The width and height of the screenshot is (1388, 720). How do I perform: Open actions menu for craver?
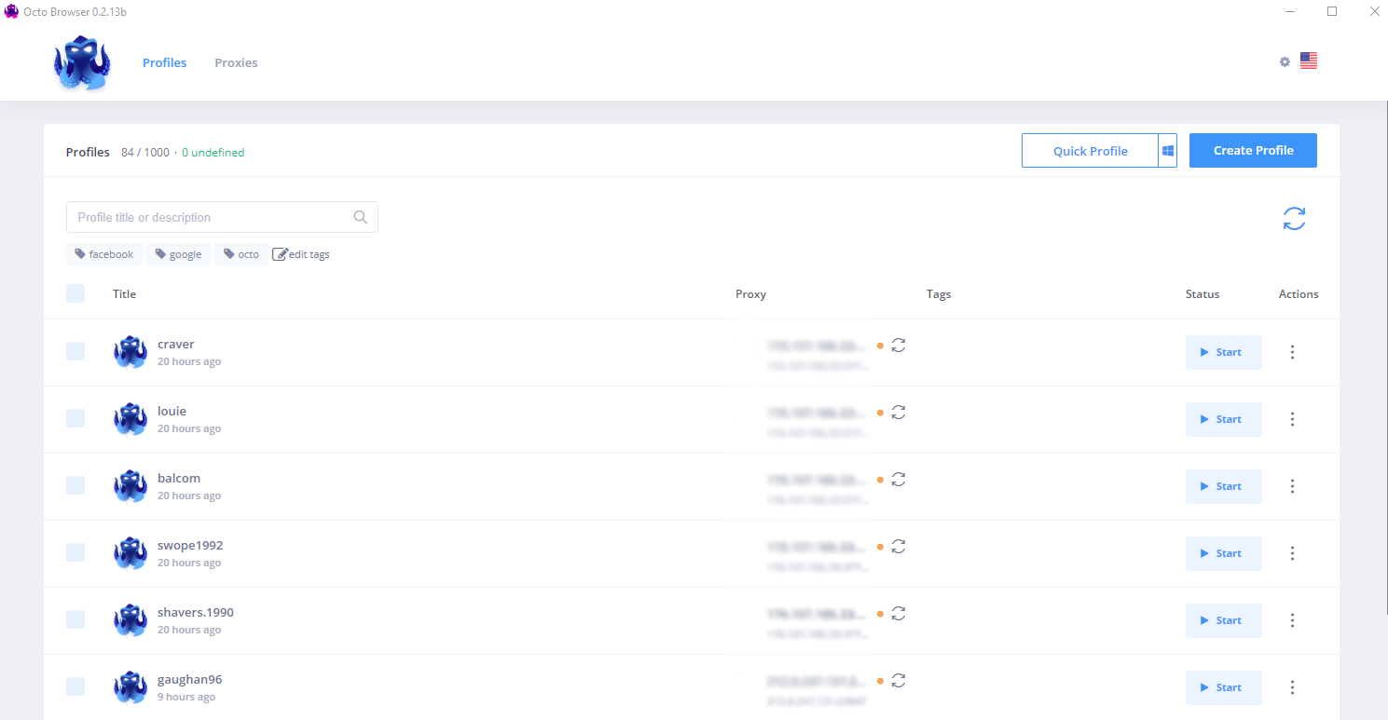tap(1292, 352)
